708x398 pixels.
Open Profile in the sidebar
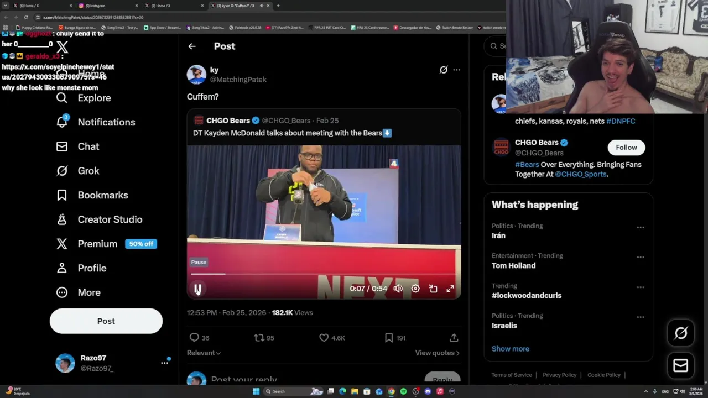click(x=81, y=268)
